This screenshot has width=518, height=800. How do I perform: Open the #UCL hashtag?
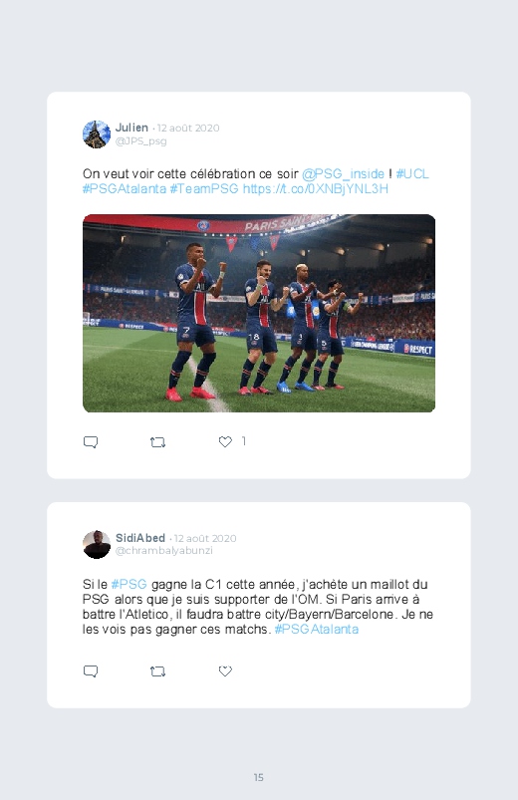(x=412, y=174)
